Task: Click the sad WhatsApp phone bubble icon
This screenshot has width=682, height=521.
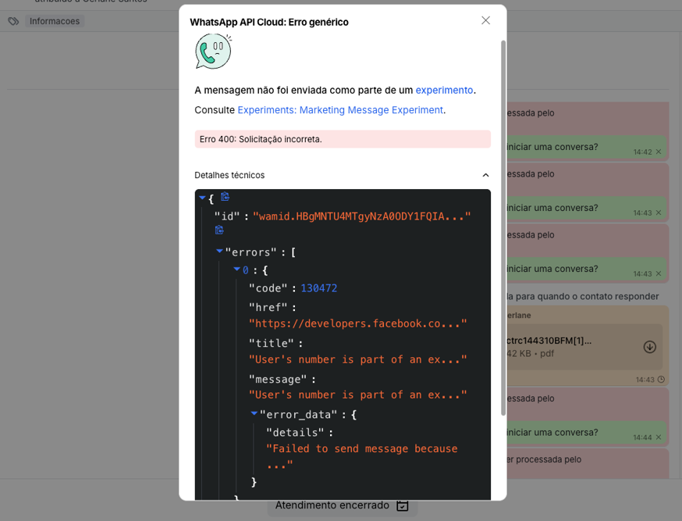Action: coord(212,52)
